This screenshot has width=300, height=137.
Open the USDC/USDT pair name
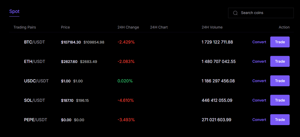coord(36,81)
